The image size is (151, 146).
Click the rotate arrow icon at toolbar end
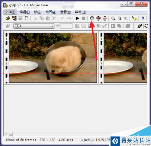146,26
